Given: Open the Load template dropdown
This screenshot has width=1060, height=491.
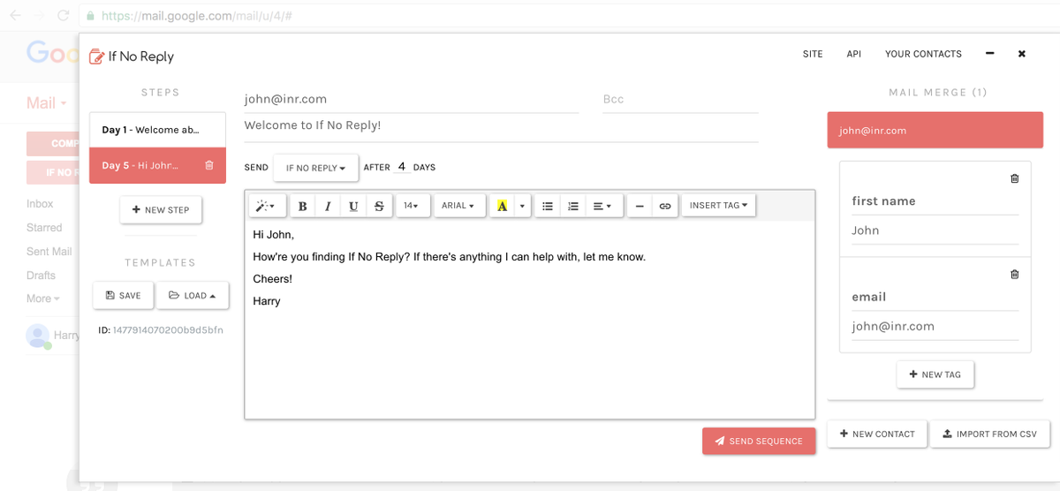Looking at the screenshot, I should tap(193, 296).
